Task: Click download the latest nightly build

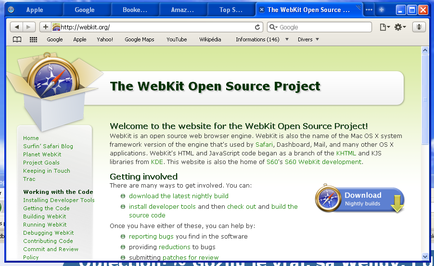Action: tap(179, 196)
